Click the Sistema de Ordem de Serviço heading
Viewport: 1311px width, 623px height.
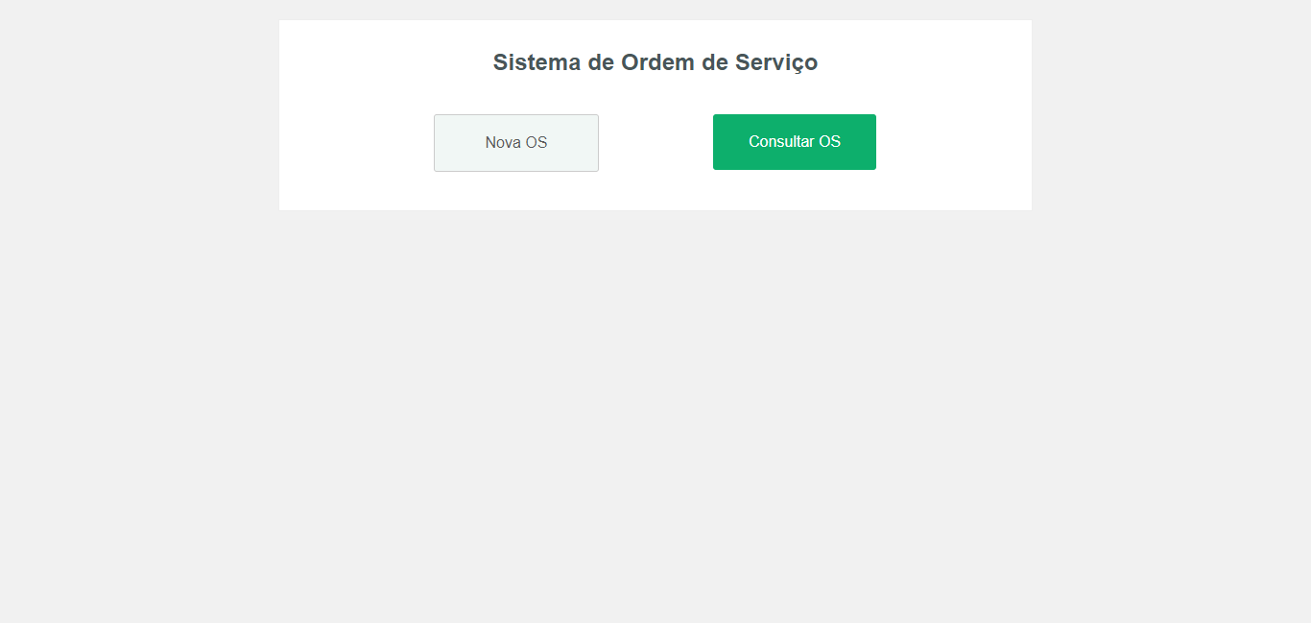[x=655, y=62]
